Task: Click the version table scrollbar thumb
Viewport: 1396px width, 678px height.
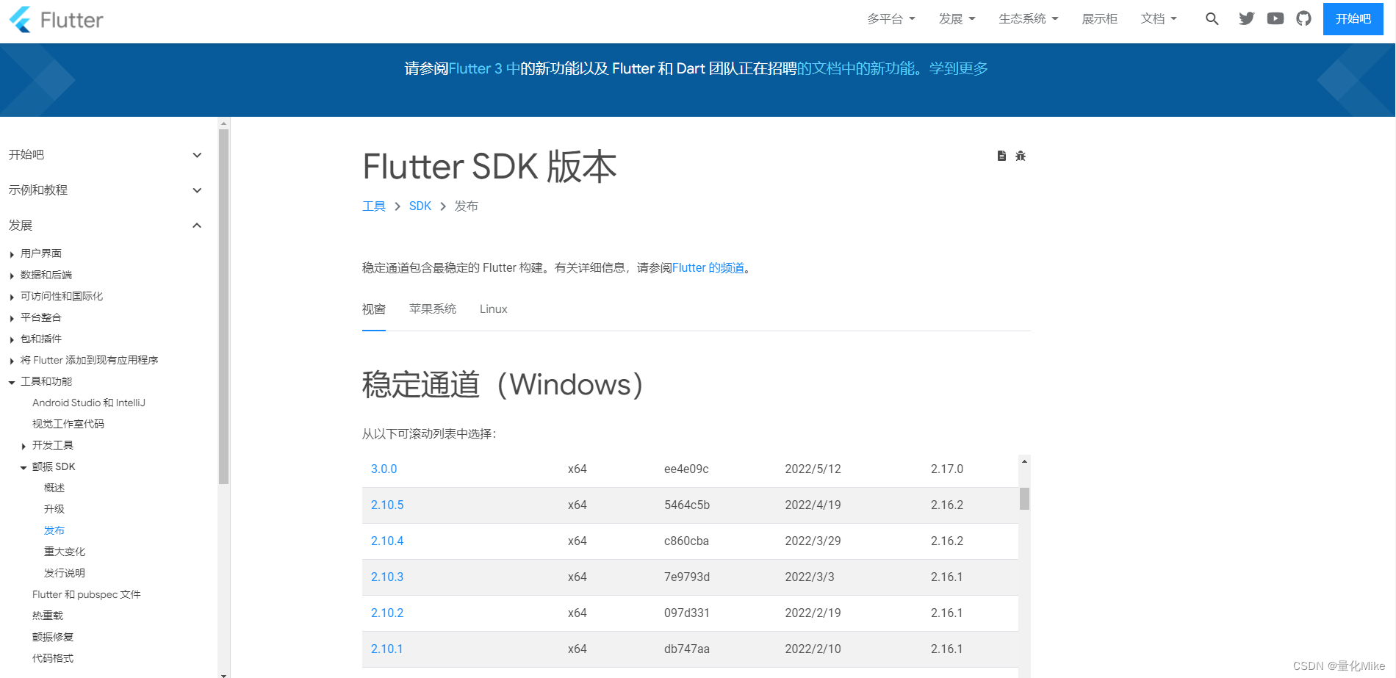Action: click(x=1024, y=499)
